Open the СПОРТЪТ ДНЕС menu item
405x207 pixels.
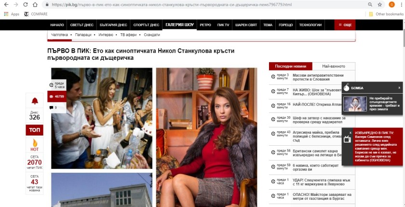tap(146, 25)
